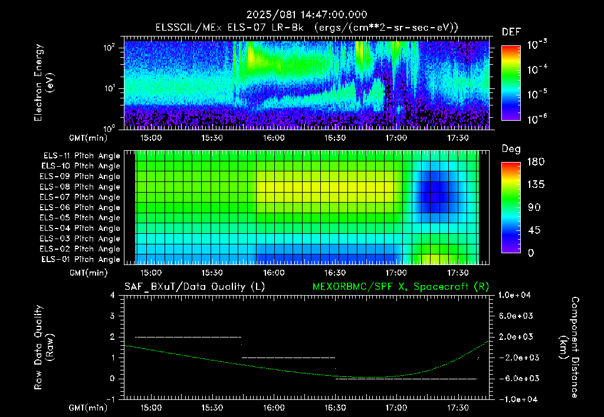Image resolution: width=604 pixels, height=417 pixels.
Task: Click the ELS-01 Pitch Angle row label
Action: point(81,260)
